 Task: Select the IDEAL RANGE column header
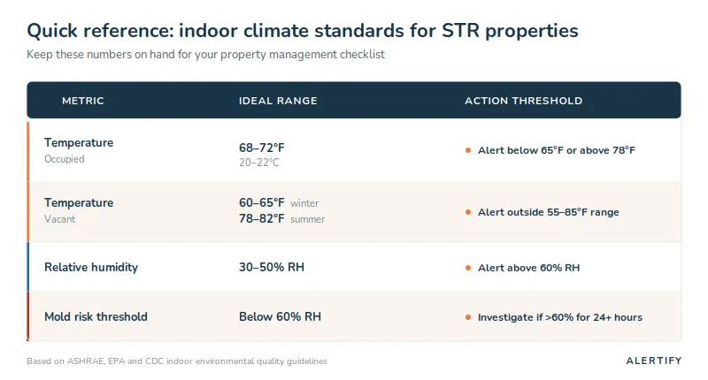(x=278, y=101)
